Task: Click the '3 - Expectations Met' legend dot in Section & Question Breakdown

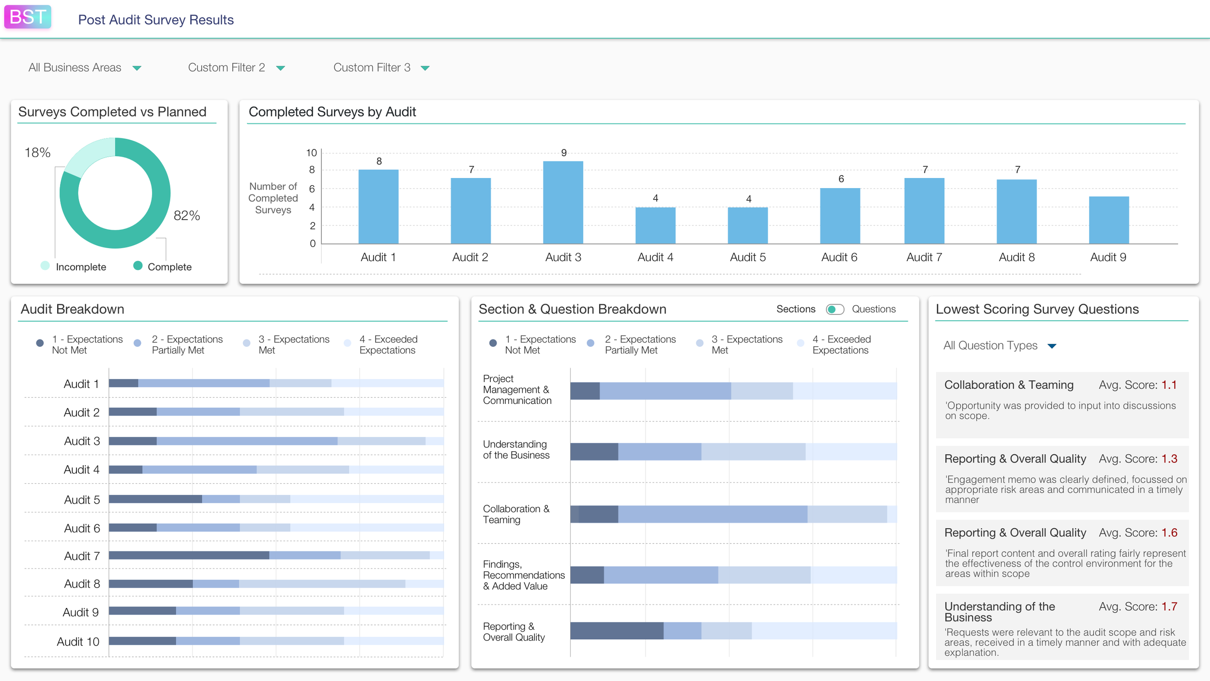Action: [x=700, y=343]
